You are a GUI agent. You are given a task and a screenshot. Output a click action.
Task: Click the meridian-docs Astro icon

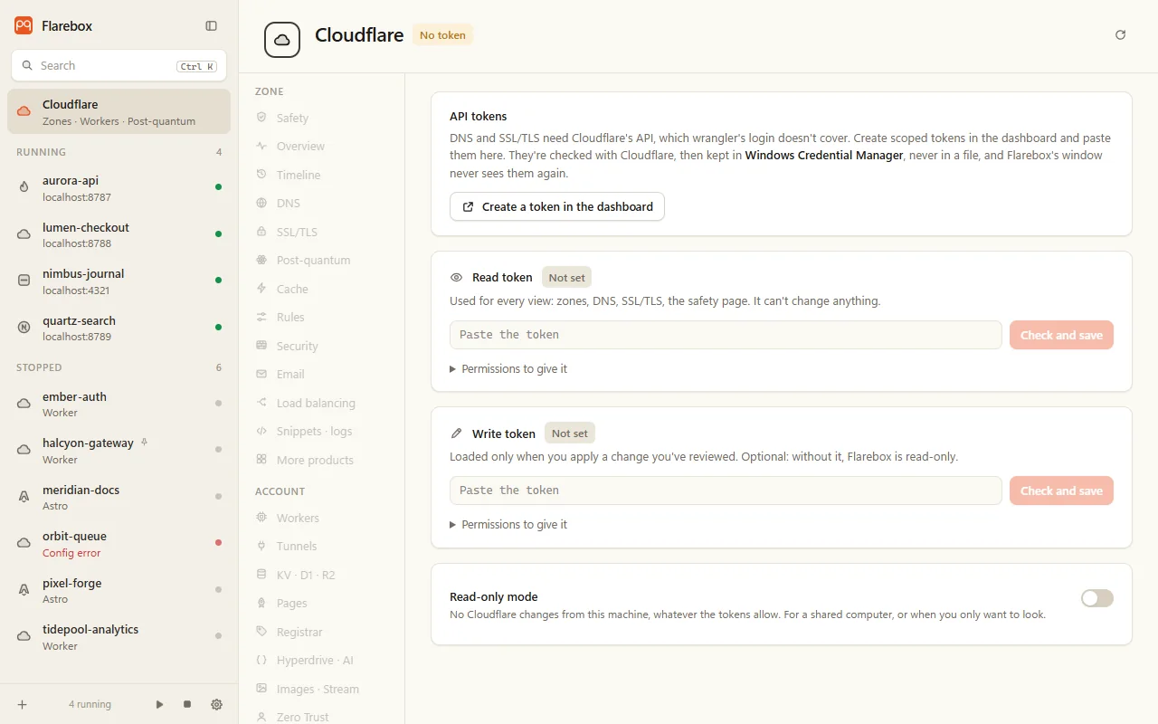point(24,497)
